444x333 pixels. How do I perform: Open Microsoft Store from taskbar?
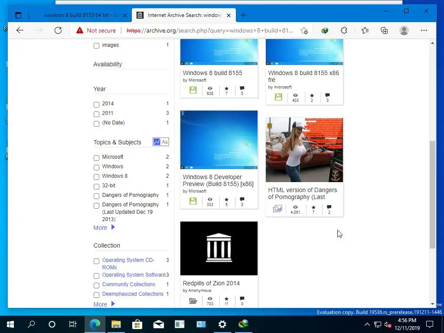coord(137,324)
